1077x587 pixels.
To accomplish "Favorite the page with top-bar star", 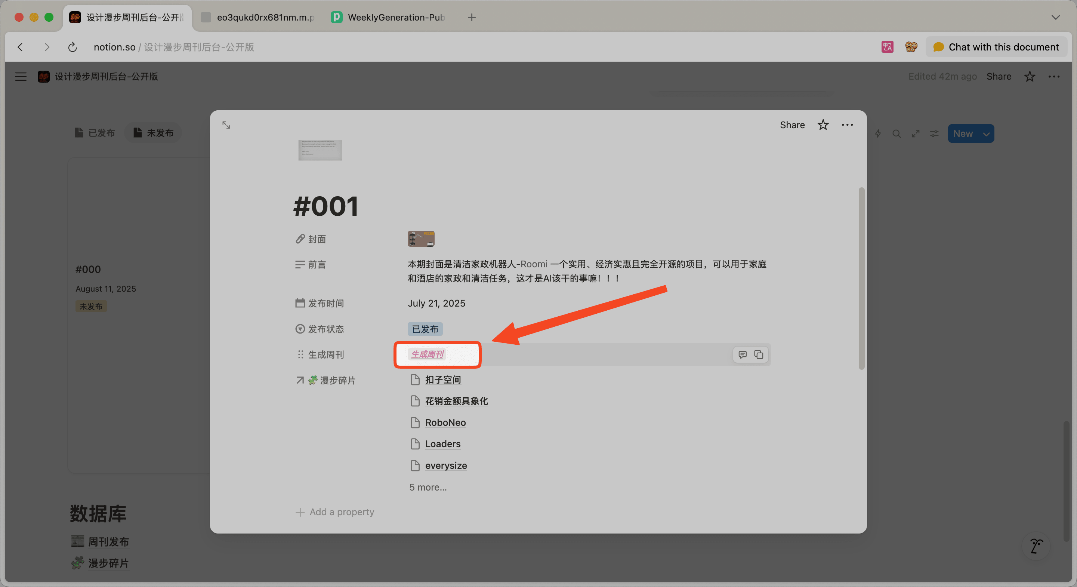I will [1029, 76].
